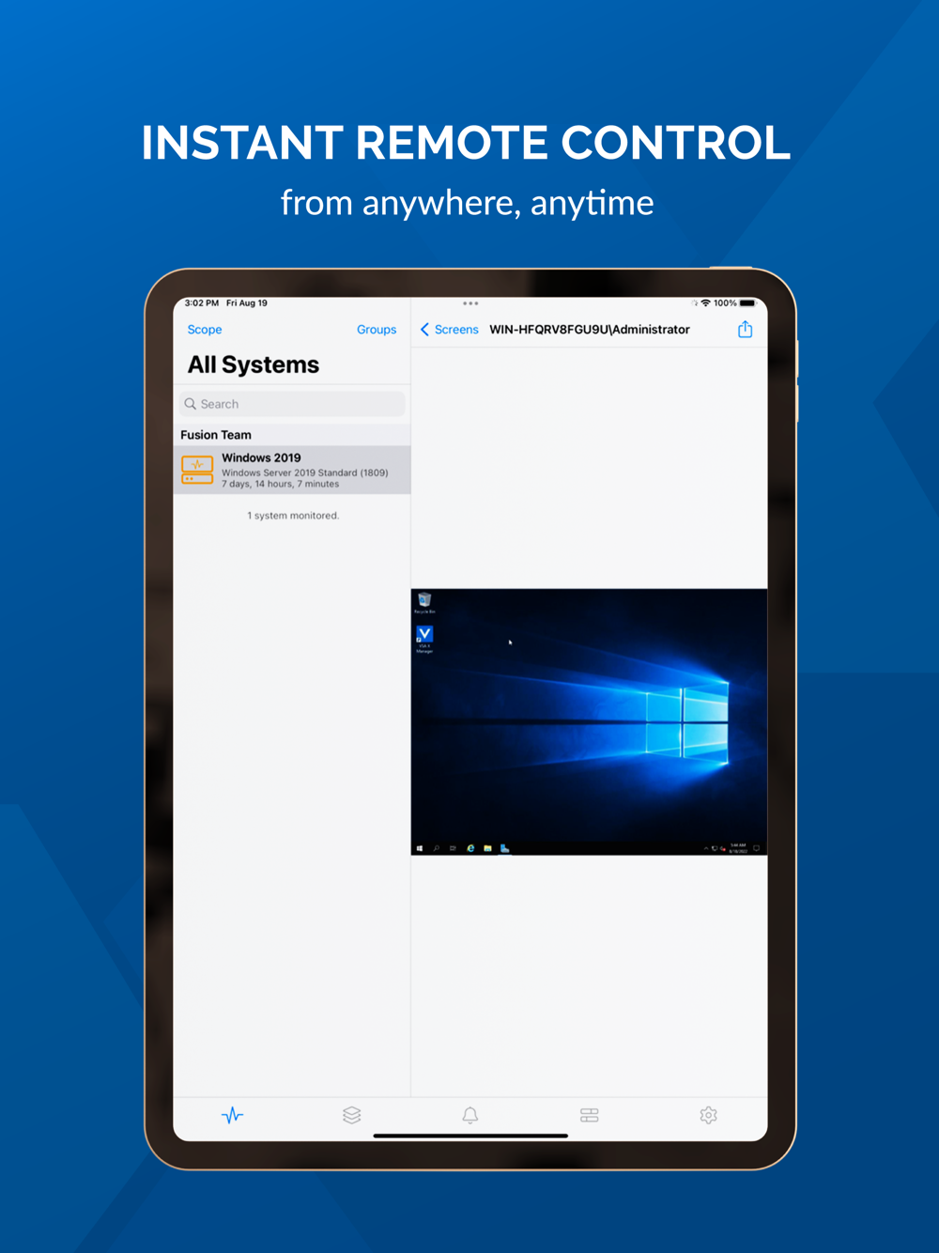Open the Groups view
Viewport: 939px width, 1253px height.
[x=377, y=330]
